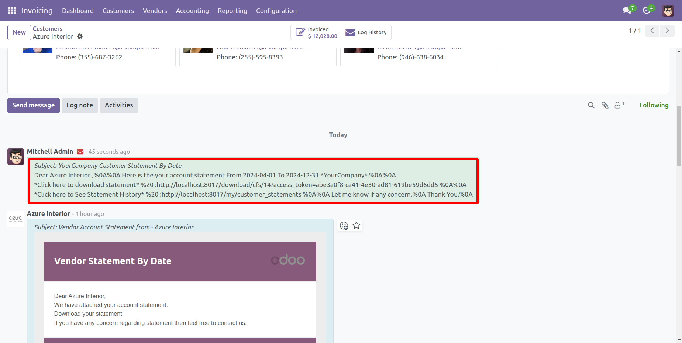Open the user avatar menu in top bar
Screen dimensions: 682x343
668,11
